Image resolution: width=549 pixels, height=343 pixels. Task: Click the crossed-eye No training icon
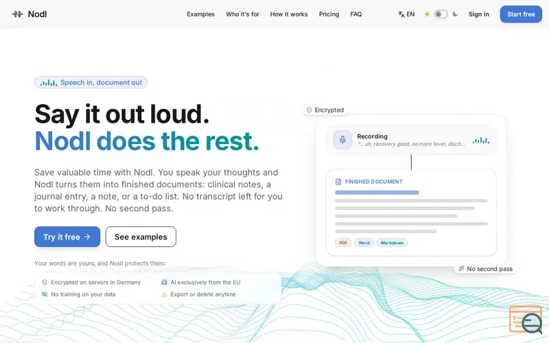click(45, 294)
